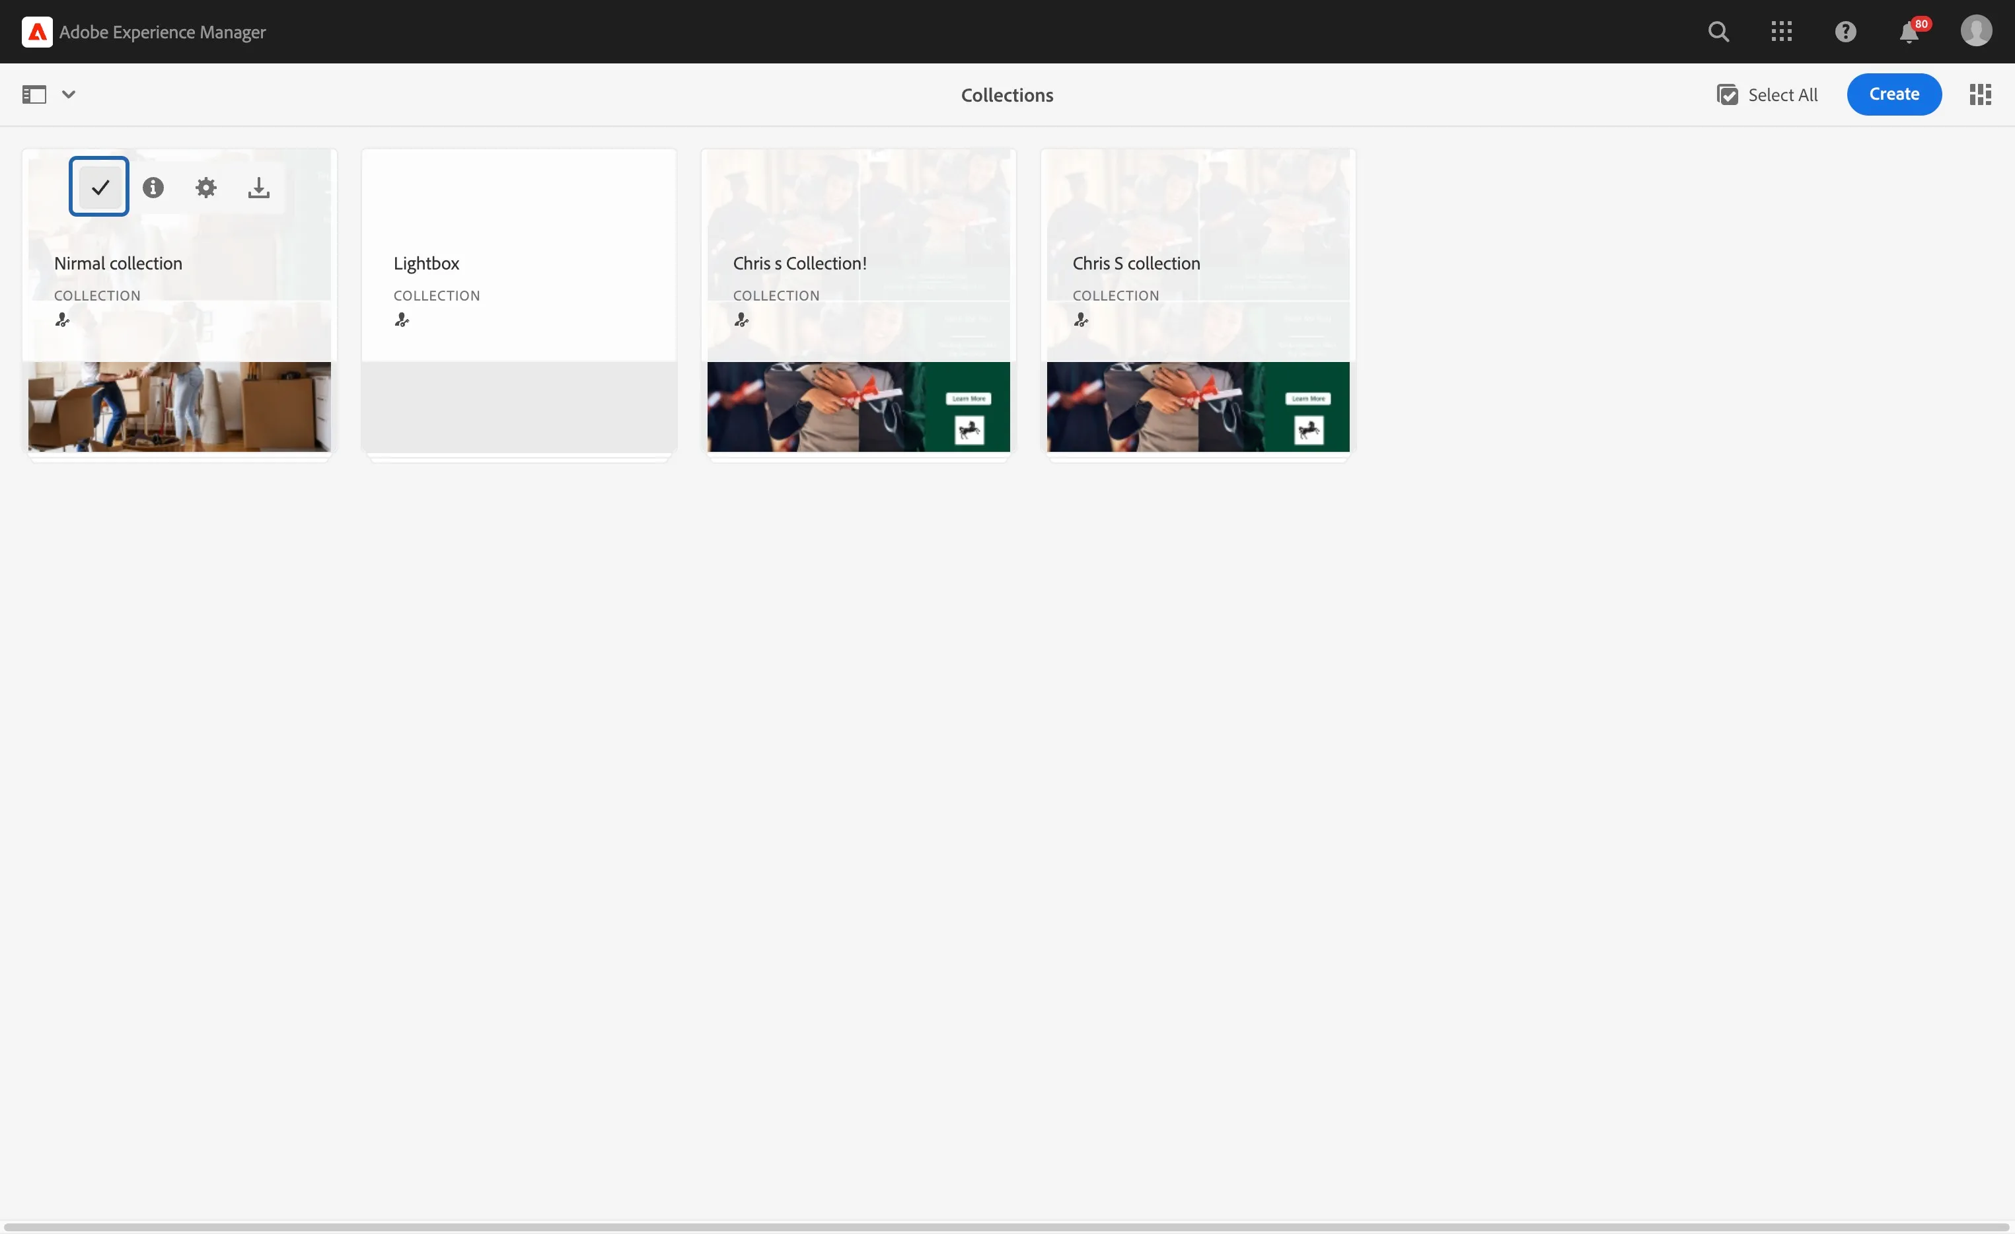2015x1234 pixels.
Task: Click the Adobe logo icon
Action: click(x=37, y=32)
